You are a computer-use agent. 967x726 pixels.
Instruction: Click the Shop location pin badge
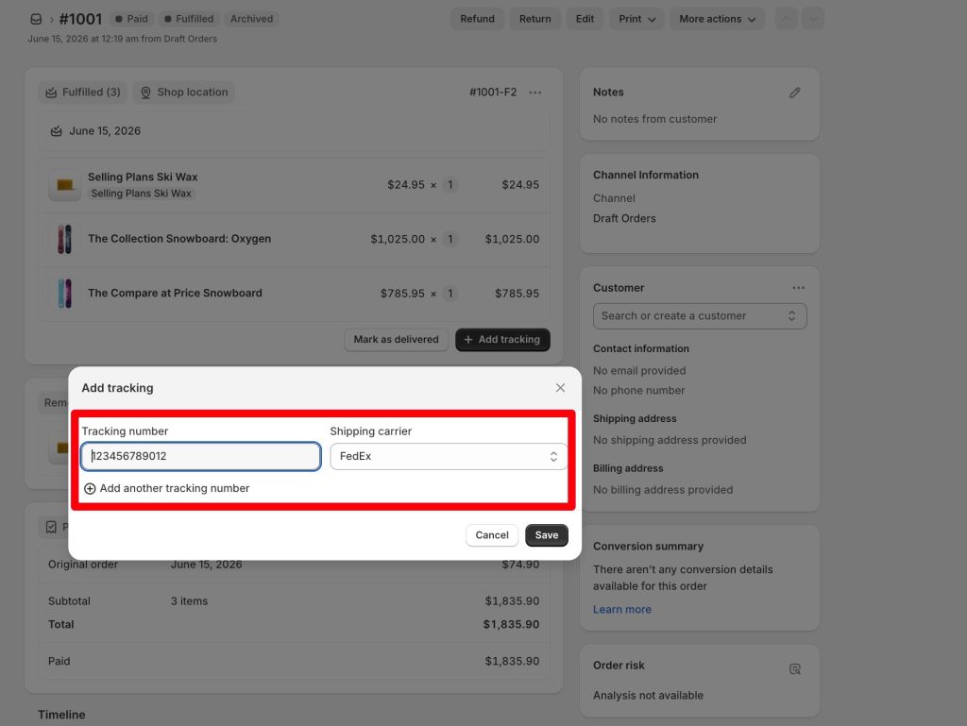click(x=184, y=93)
